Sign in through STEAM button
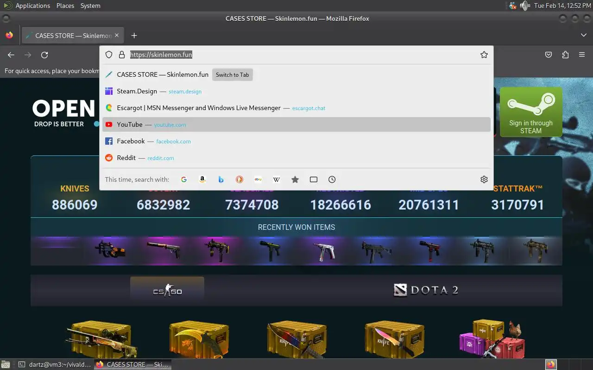This screenshot has width=593, height=370. click(x=531, y=112)
